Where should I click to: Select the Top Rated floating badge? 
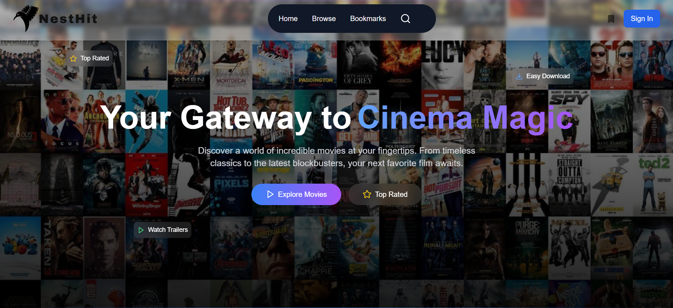(89, 58)
